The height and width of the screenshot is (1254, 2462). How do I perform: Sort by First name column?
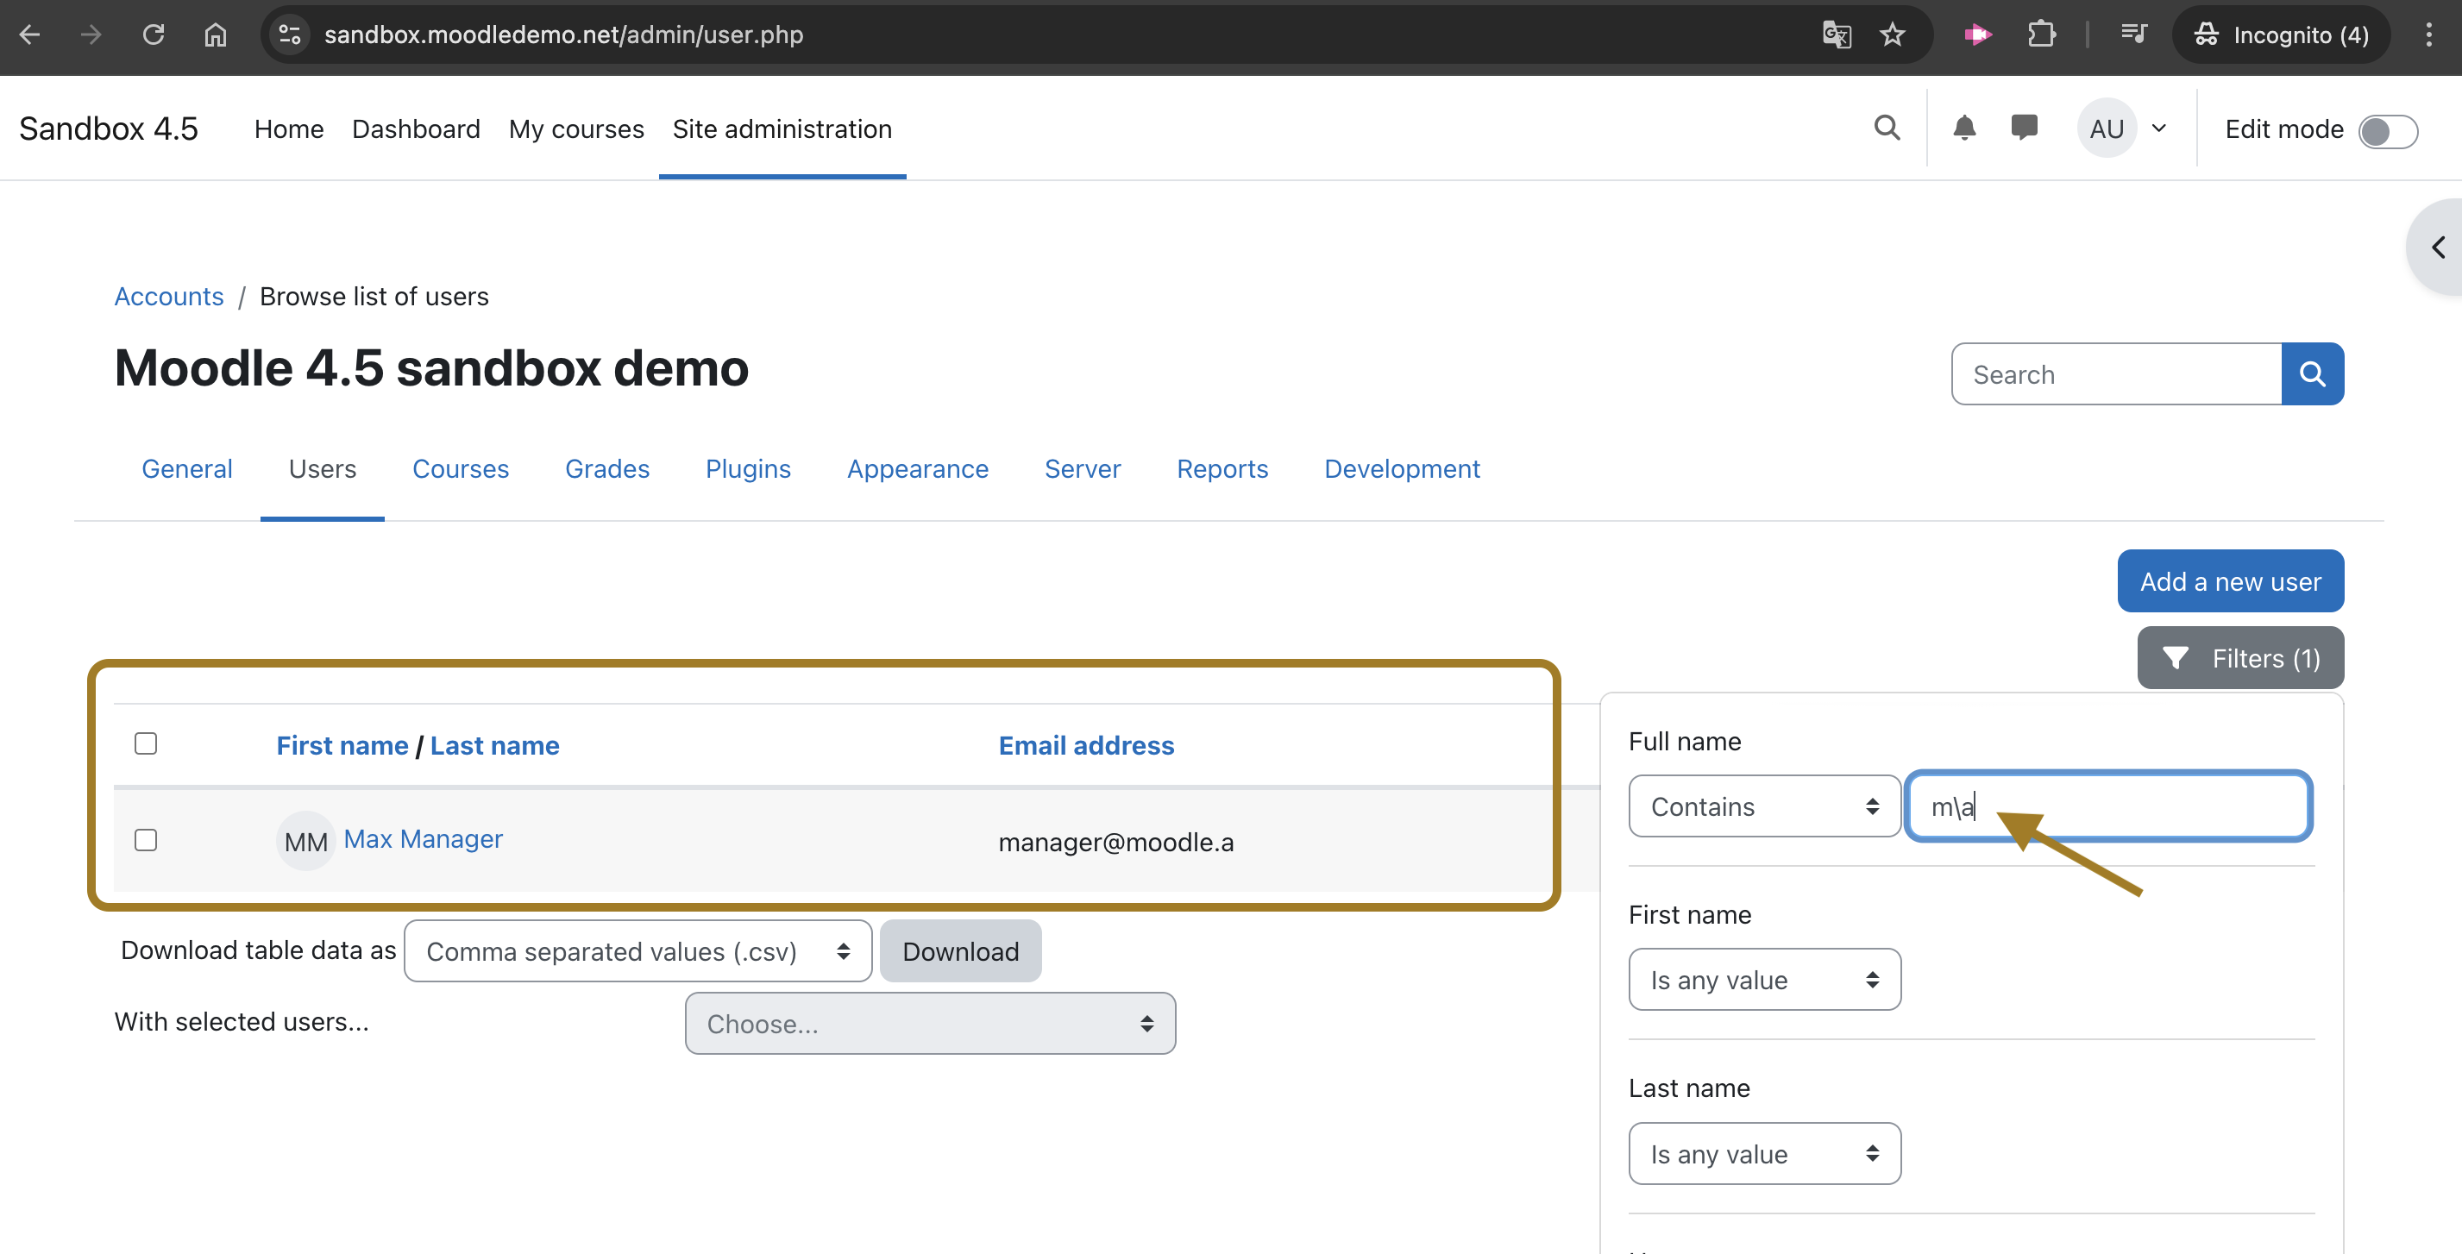click(342, 745)
